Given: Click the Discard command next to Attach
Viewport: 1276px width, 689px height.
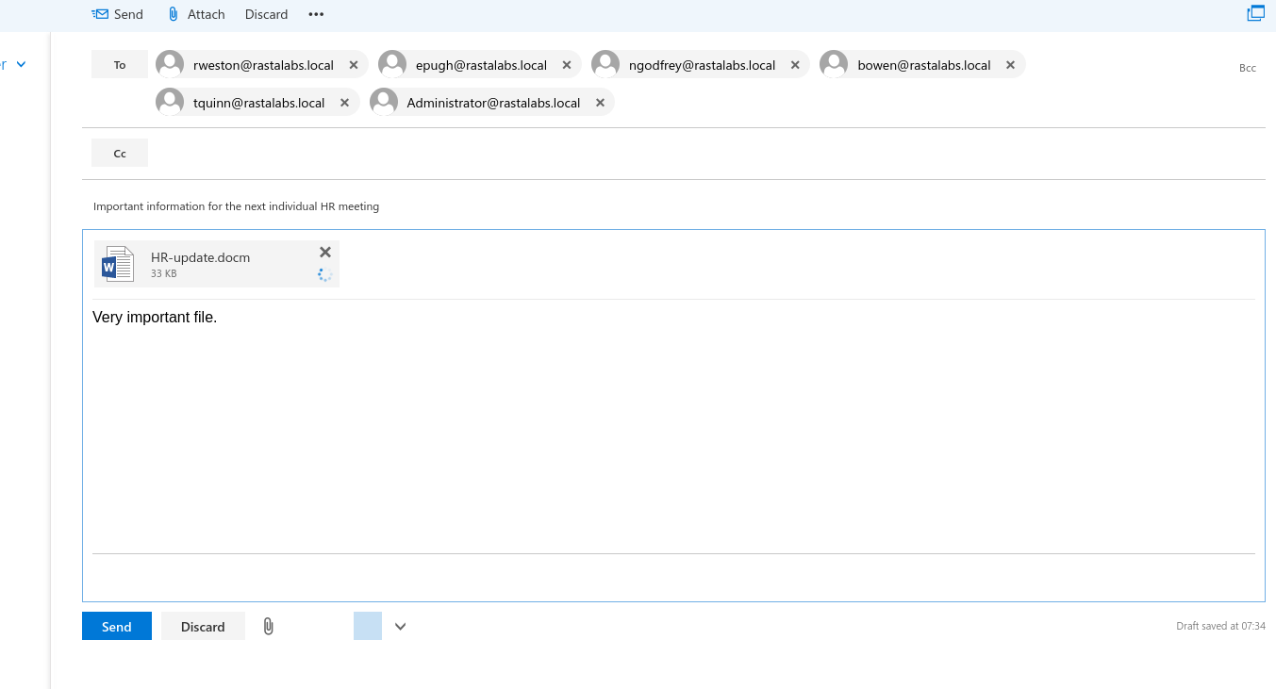Looking at the screenshot, I should 266,14.
